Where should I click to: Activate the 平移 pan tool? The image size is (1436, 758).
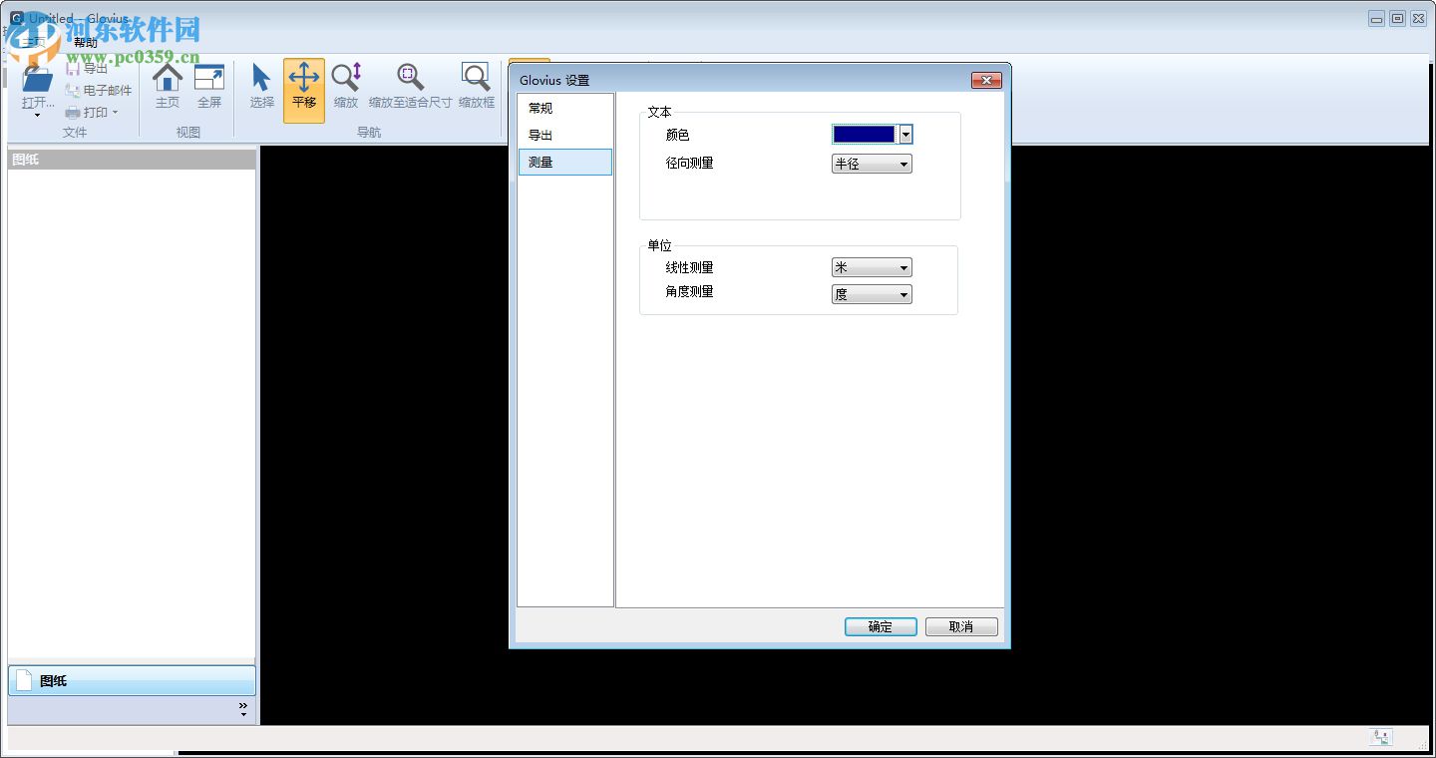coord(303,90)
